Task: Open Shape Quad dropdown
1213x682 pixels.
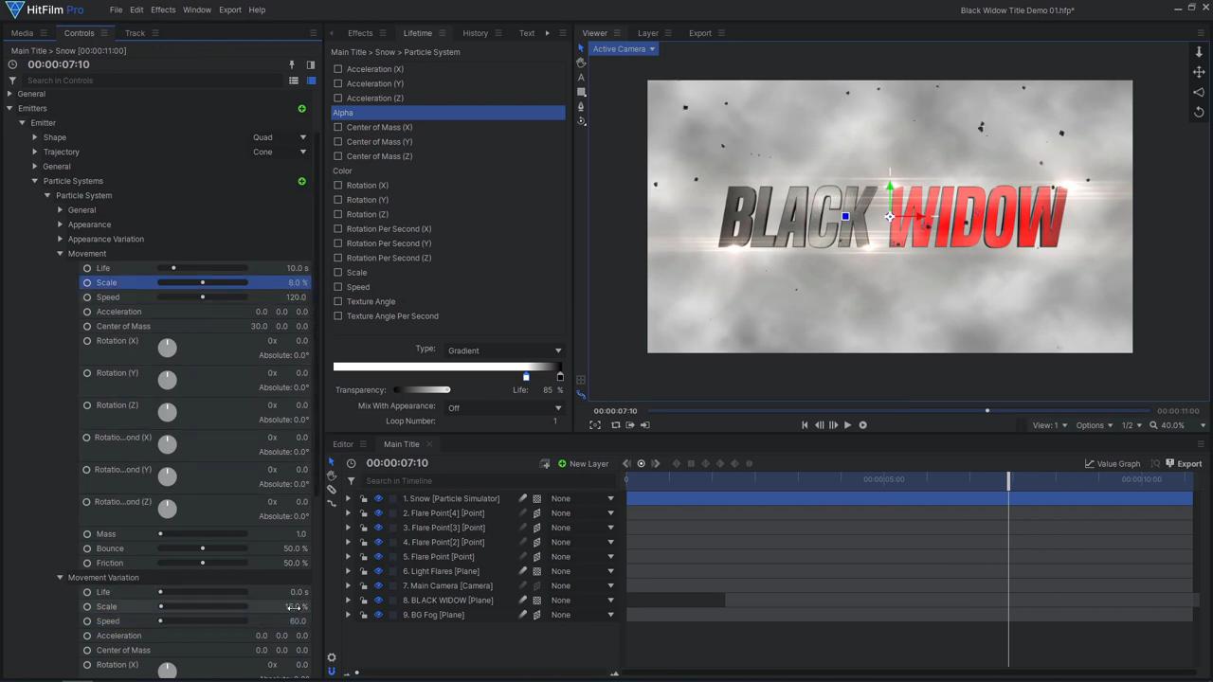Action: tap(280, 137)
